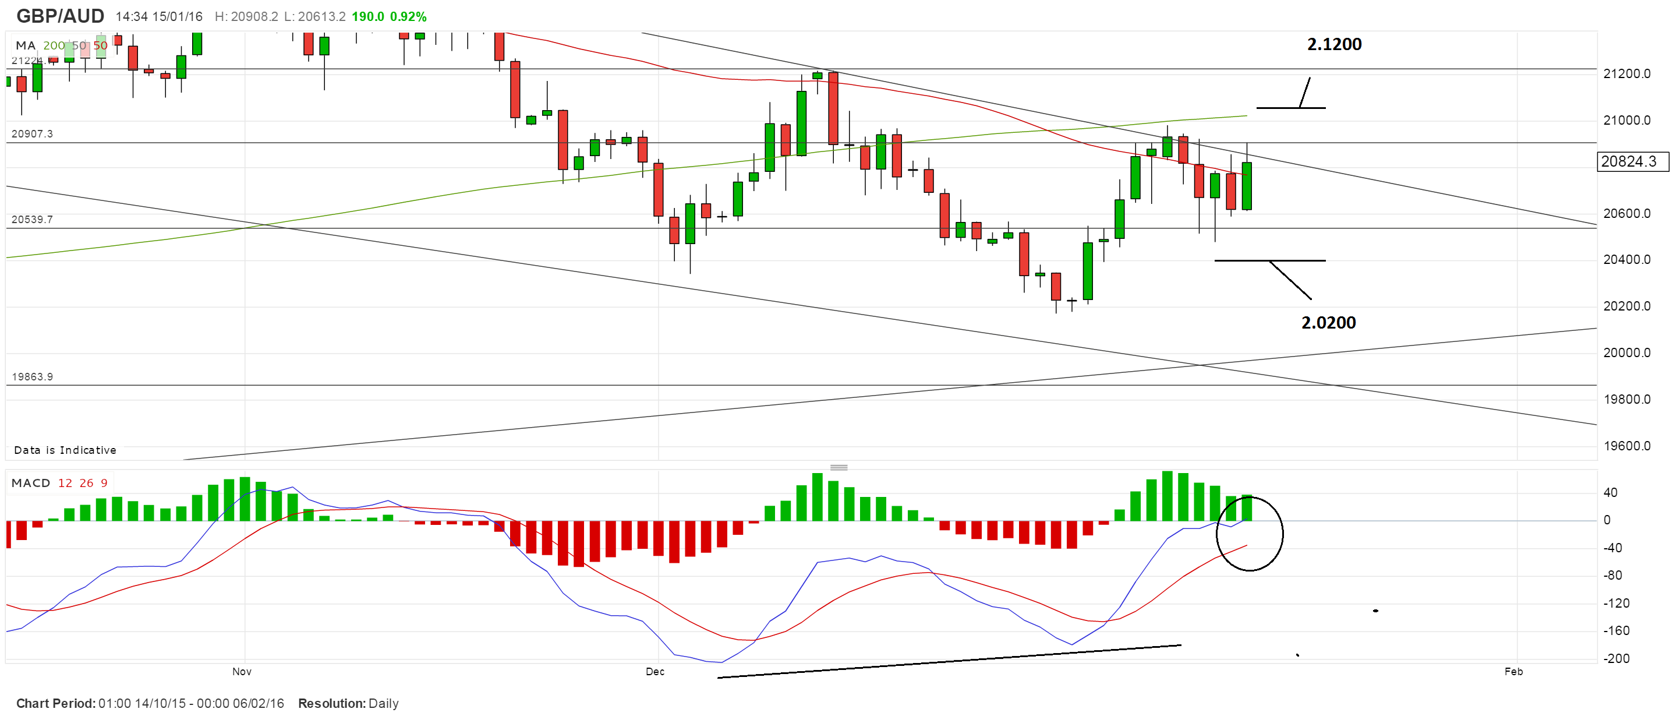Image resolution: width=1677 pixels, height=716 pixels.
Task: Grab the panel divider handle above MACD
Action: pyautogui.click(x=838, y=467)
